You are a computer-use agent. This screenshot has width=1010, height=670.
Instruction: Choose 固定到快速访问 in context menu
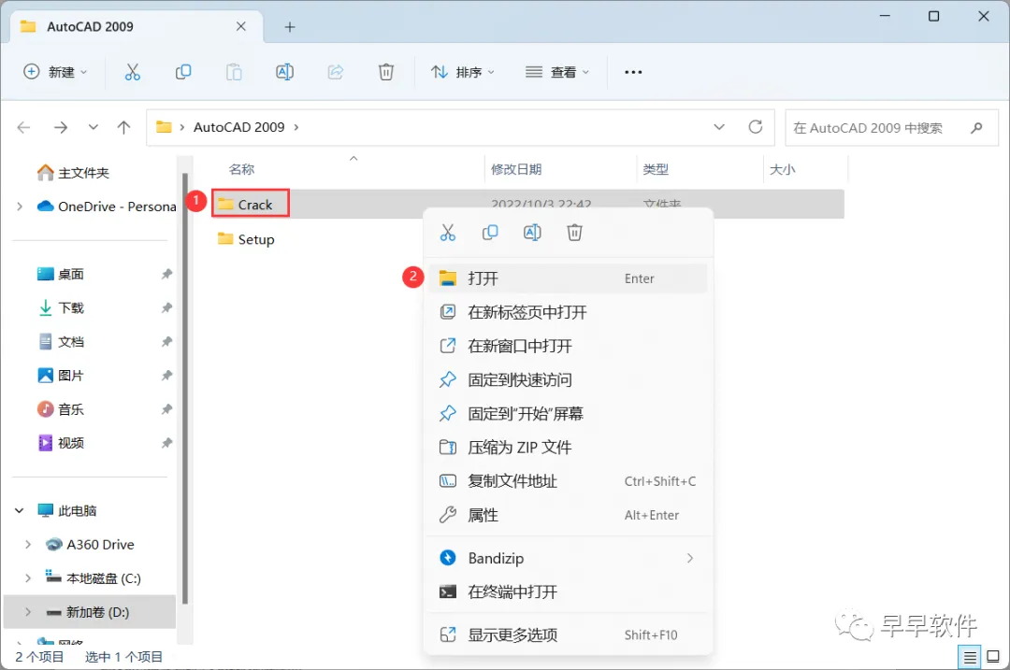point(569,379)
